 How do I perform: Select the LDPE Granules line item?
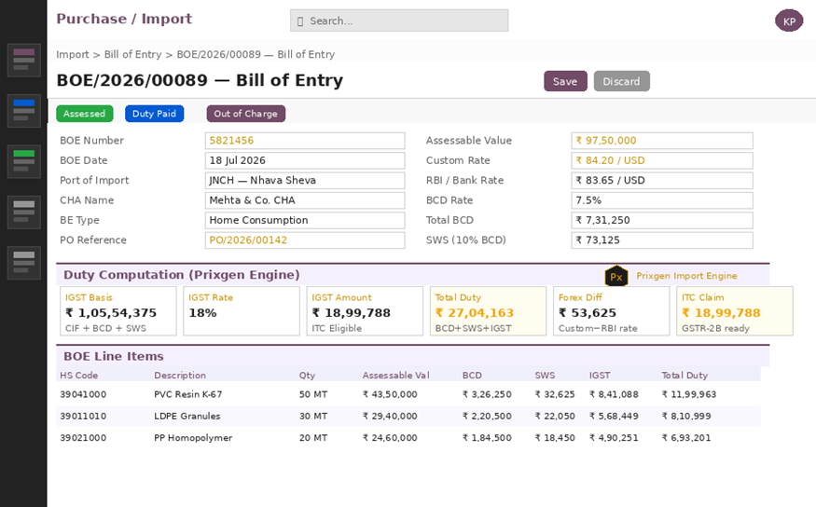click(x=408, y=417)
